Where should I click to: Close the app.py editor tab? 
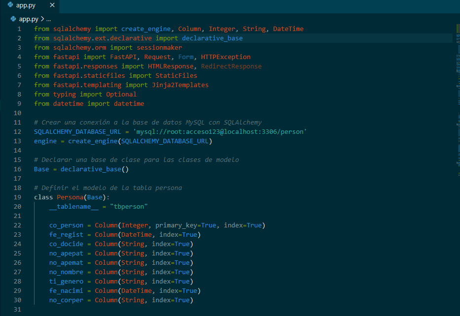[51, 6]
